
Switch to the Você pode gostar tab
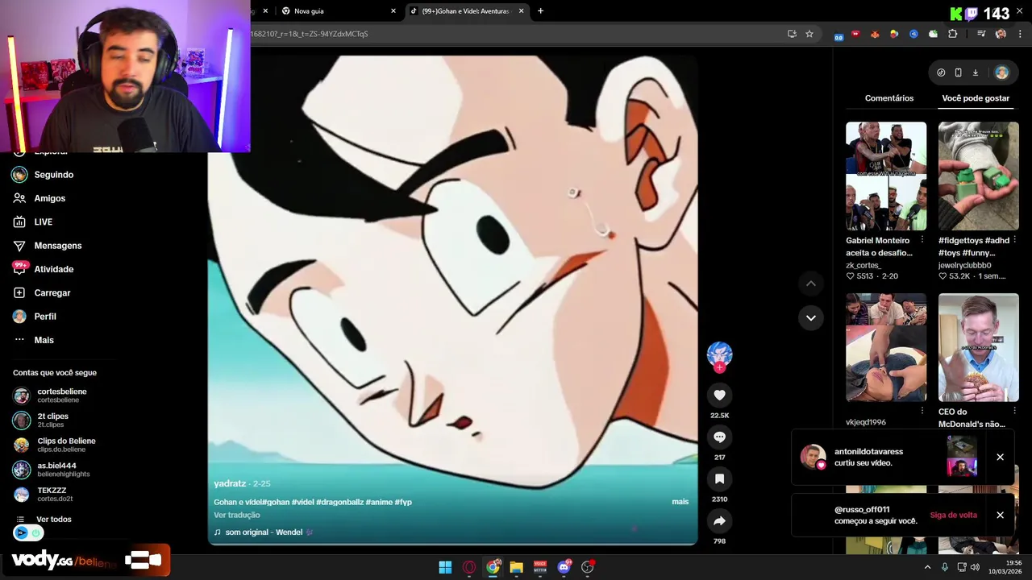point(976,98)
